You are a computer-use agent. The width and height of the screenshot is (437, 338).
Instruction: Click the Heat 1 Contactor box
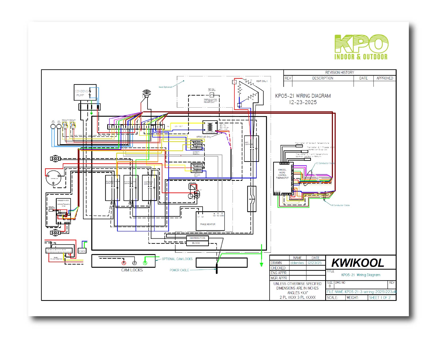[251, 148]
